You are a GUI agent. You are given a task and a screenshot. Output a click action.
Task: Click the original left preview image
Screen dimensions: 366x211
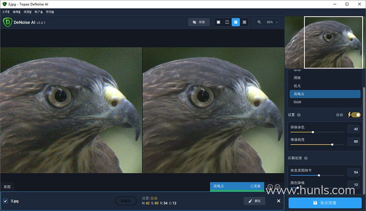[x=71, y=110]
